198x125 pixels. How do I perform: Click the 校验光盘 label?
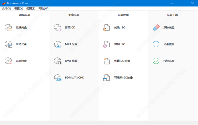pos(169,61)
